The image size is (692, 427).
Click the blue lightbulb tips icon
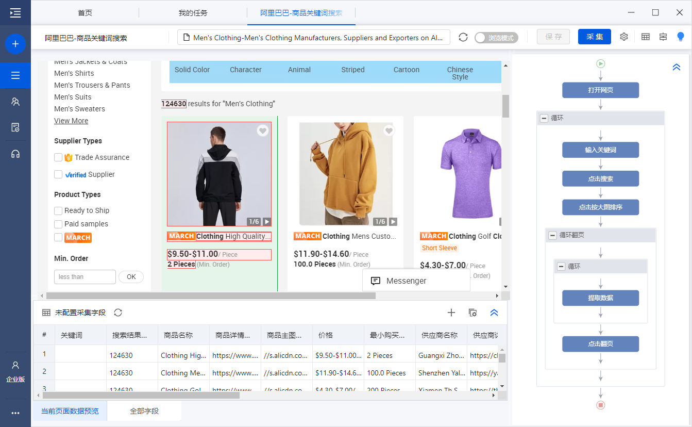coord(681,37)
